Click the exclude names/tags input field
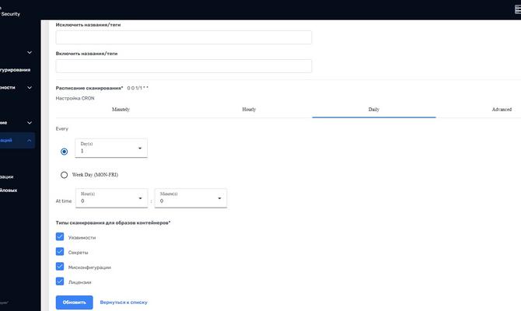This screenshot has height=311, width=521. click(x=184, y=37)
